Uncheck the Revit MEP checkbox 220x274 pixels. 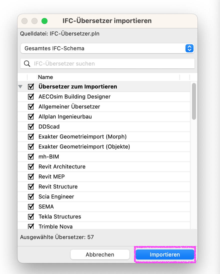(31, 177)
